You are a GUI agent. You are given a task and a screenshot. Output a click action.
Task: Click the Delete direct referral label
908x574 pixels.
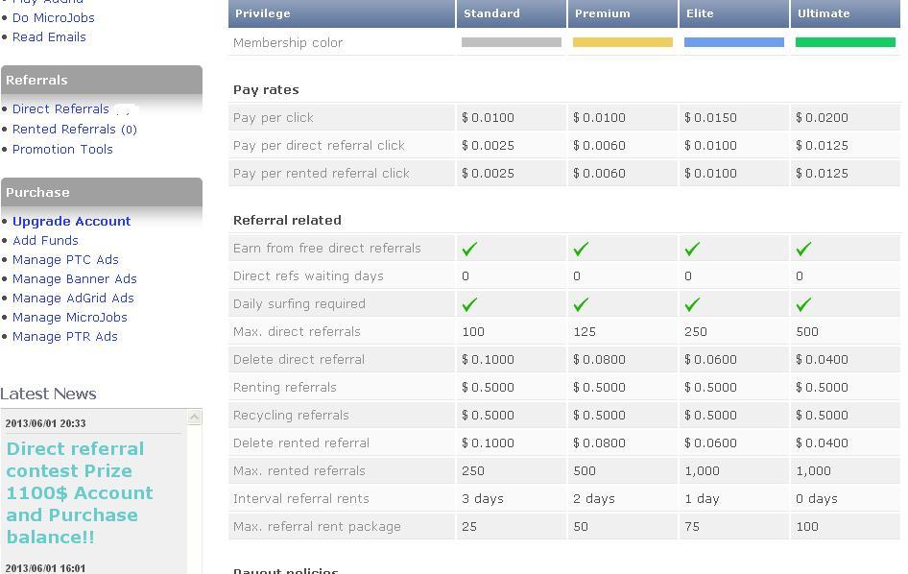pos(299,359)
